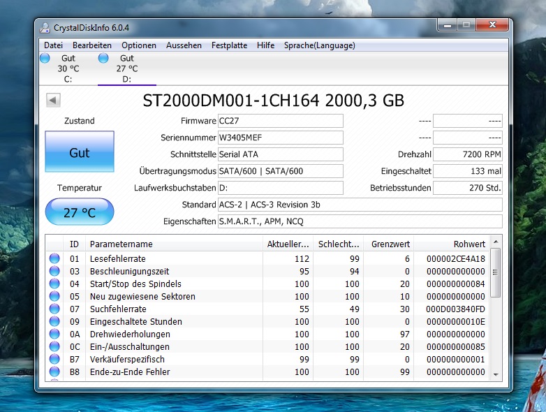Screen dimensions: 546x412
Task: Click the Betriebsstunden value 270 Std.
Action: [468, 188]
